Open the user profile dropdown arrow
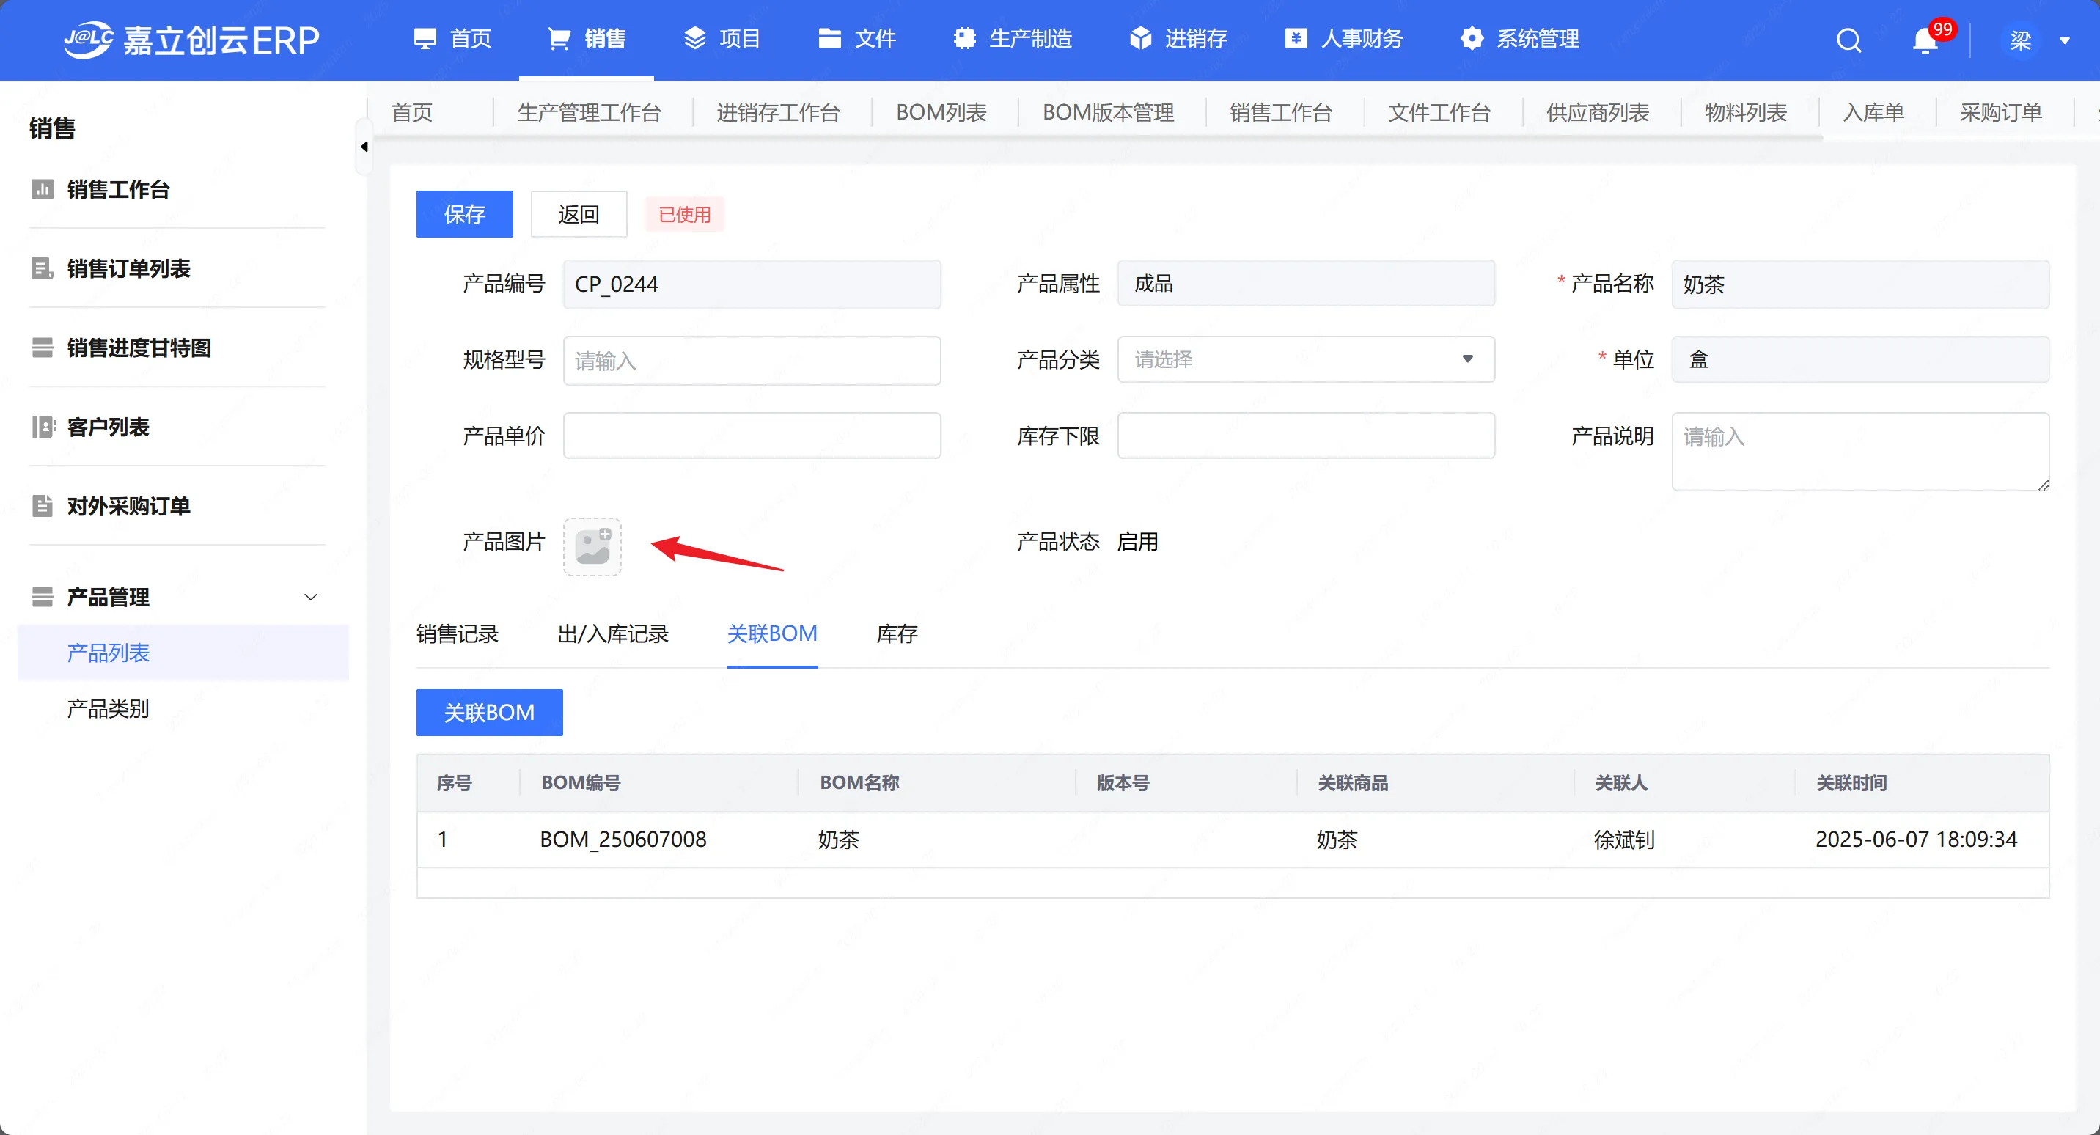The height and width of the screenshot is (1135, 2100). coord(2064,40)
